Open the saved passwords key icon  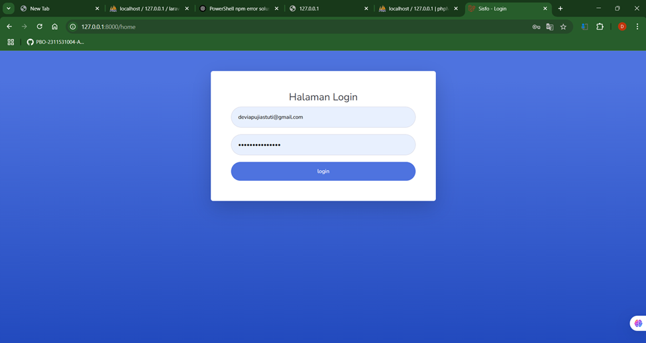pos(536,27)
